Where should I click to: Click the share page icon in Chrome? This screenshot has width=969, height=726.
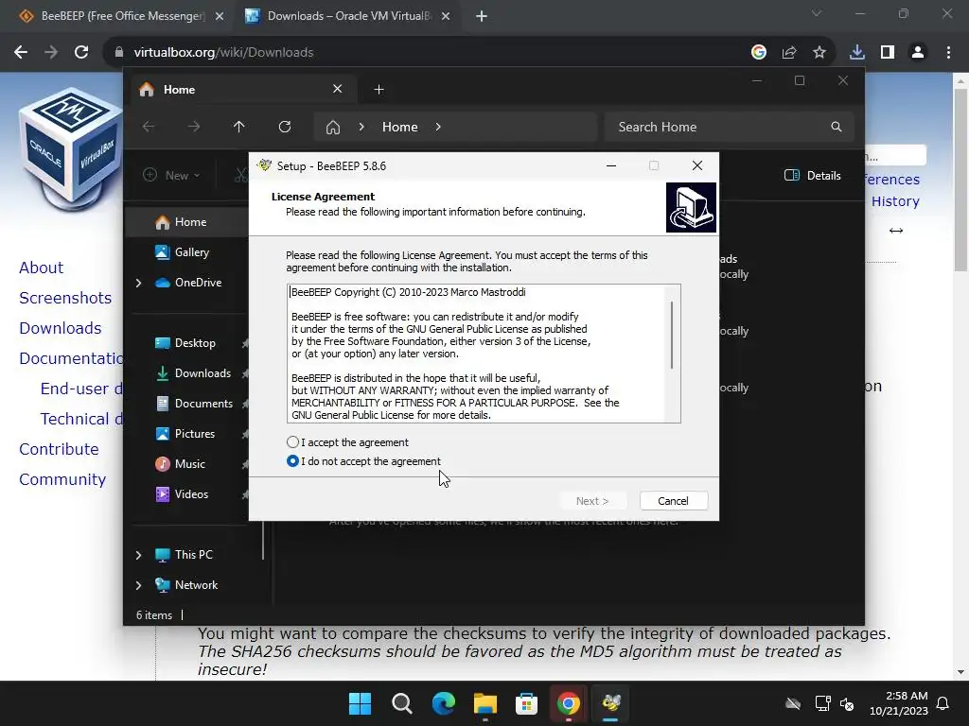click(x=789, y=53)
